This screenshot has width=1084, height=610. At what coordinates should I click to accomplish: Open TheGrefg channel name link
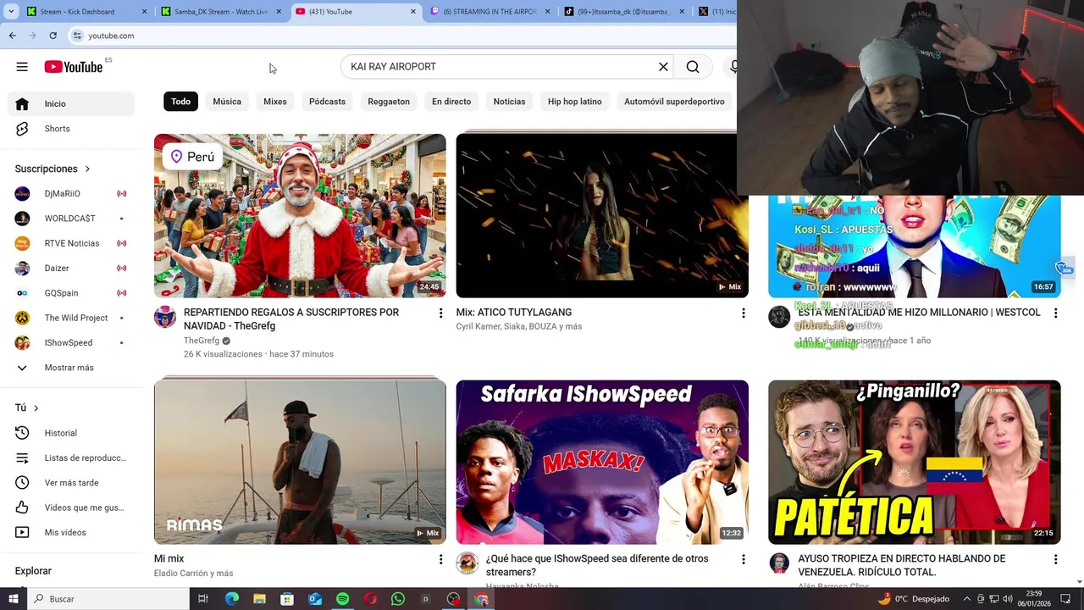click(202, 341)
